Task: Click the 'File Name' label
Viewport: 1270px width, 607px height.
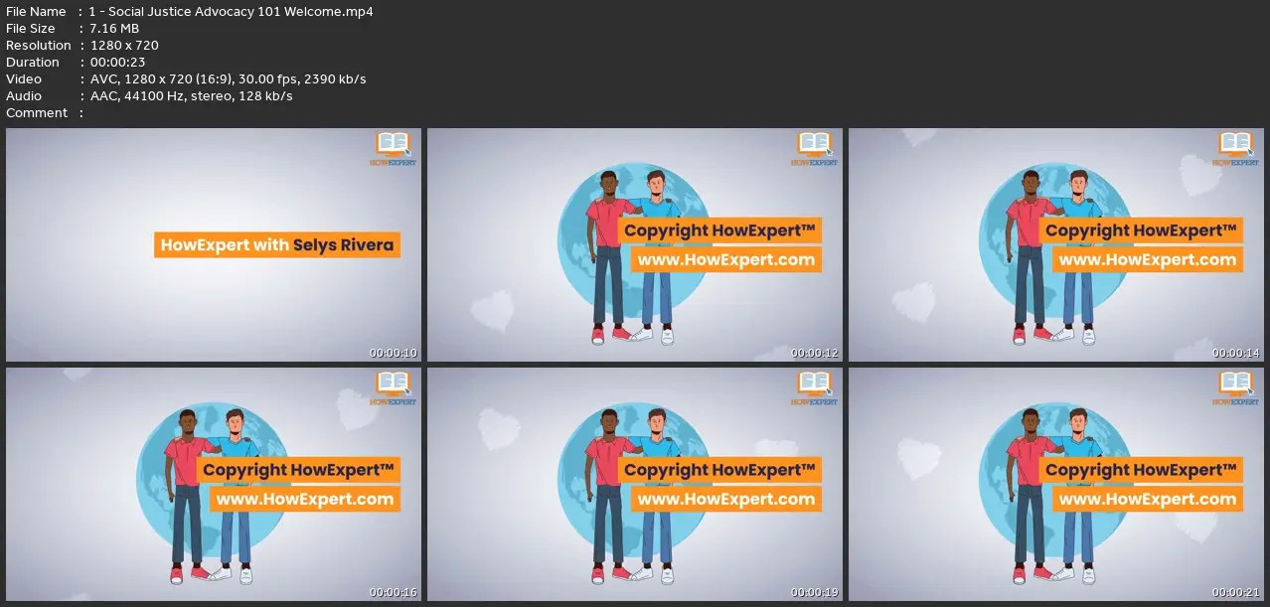Action: [x=36, y=12]
